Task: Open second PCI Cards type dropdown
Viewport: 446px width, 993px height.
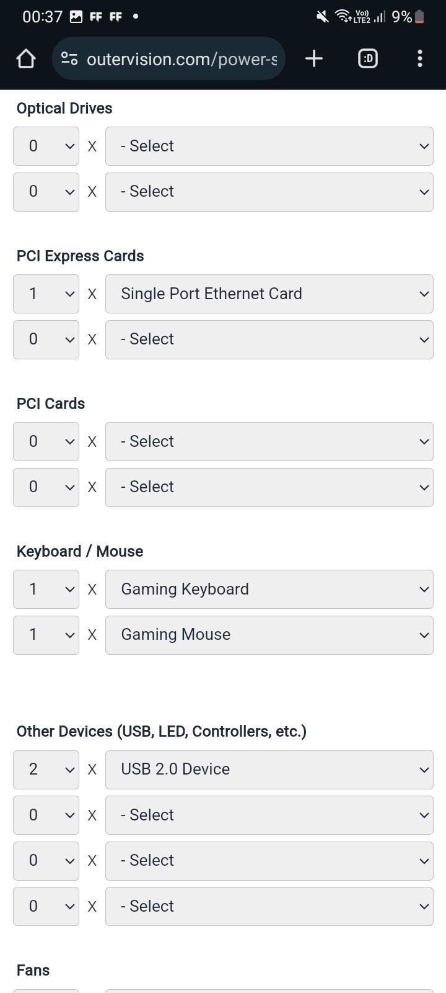Action: [x=269, y=487]
